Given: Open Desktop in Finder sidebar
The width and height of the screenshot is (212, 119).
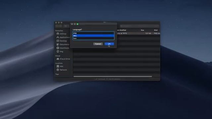Looking at the screenshot, I should 62,41.
